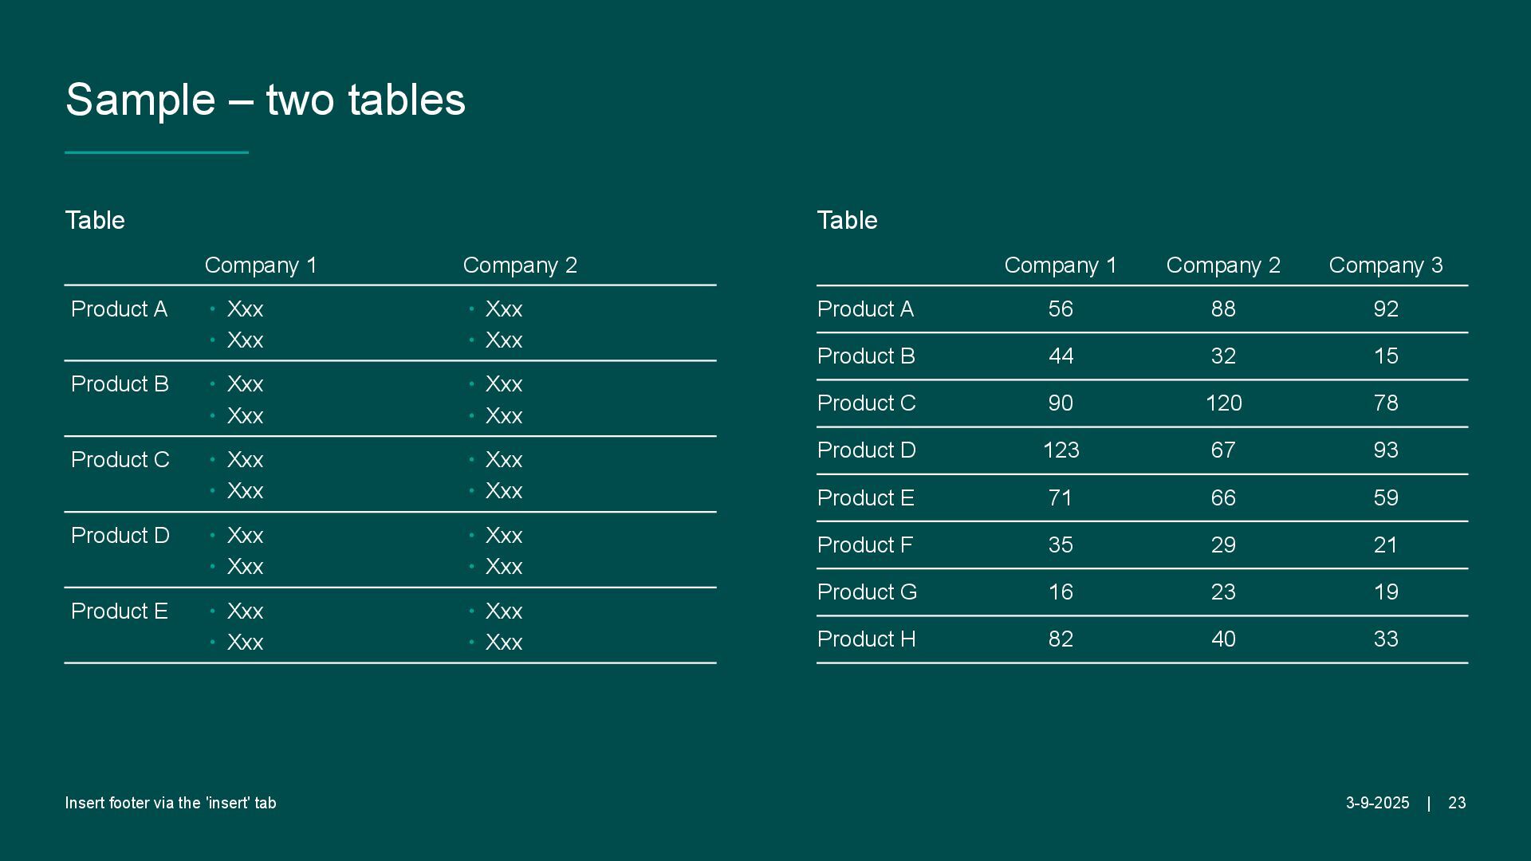Screen dimensions: 1531x861
Task: Click the date 3-9-2025 in footer
Action: point(1377,803)
